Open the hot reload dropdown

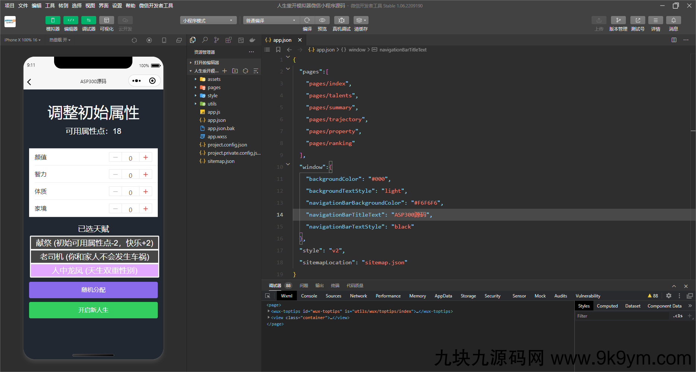point(60,40)
